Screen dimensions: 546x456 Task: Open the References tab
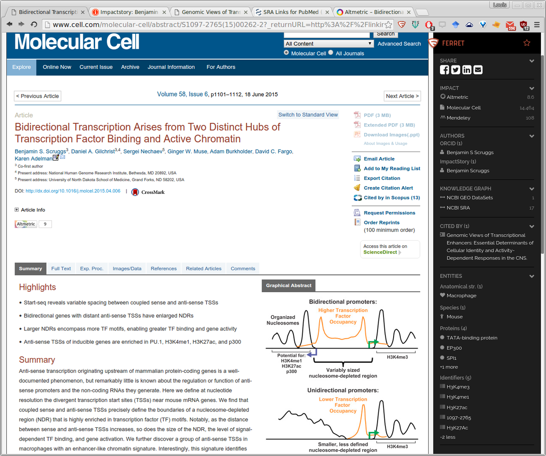pyautogui.click(x=164, y=269)
